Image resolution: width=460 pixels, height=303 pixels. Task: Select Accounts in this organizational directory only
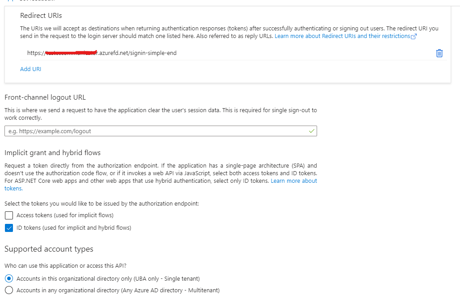coord(8,278)
